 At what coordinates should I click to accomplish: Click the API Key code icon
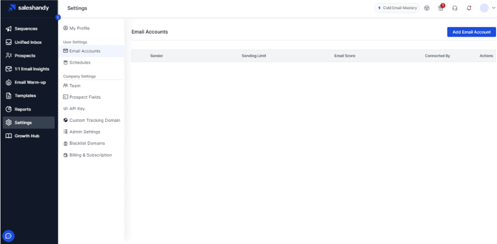click(x=66, y=108)
